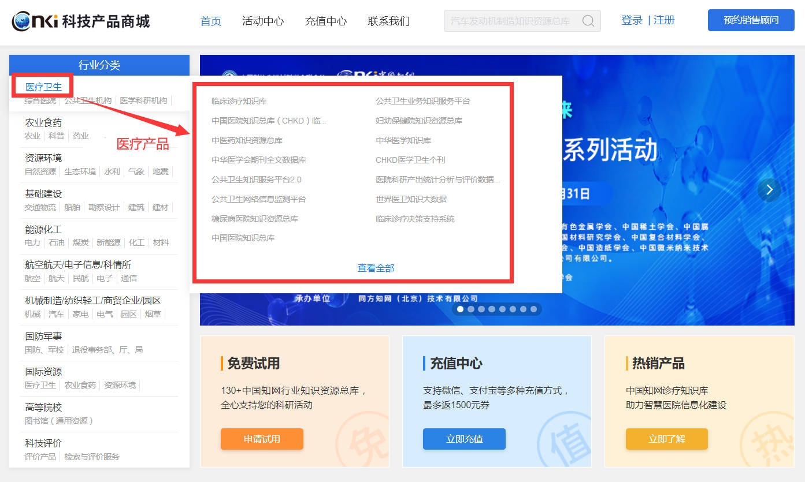
Task: Click the CNKI logo
Action: (x=81, y=21)
